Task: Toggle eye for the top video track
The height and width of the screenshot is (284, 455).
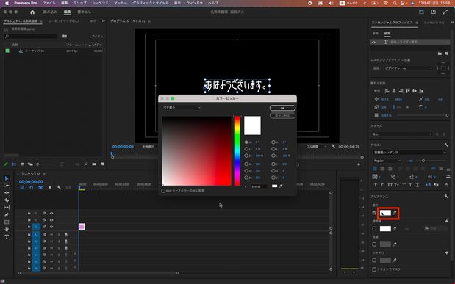Action: tap(51, 213)
